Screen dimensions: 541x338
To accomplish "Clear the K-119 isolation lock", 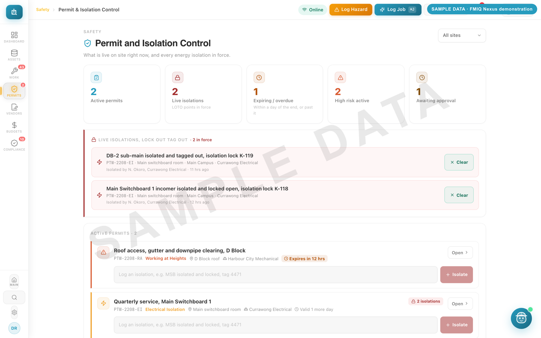I will click(x=459, y=162).
